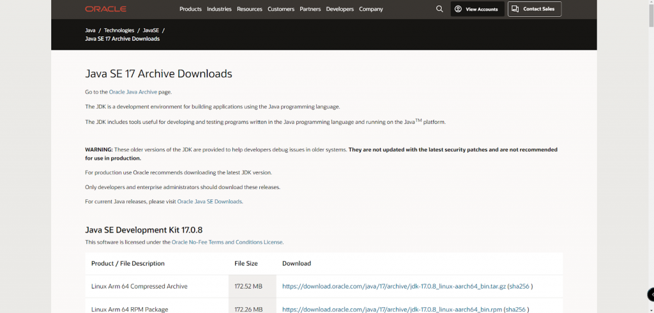
Task: Select Java SE 17 Archive Downloads breadcrumb
Action: pos(122,39)
